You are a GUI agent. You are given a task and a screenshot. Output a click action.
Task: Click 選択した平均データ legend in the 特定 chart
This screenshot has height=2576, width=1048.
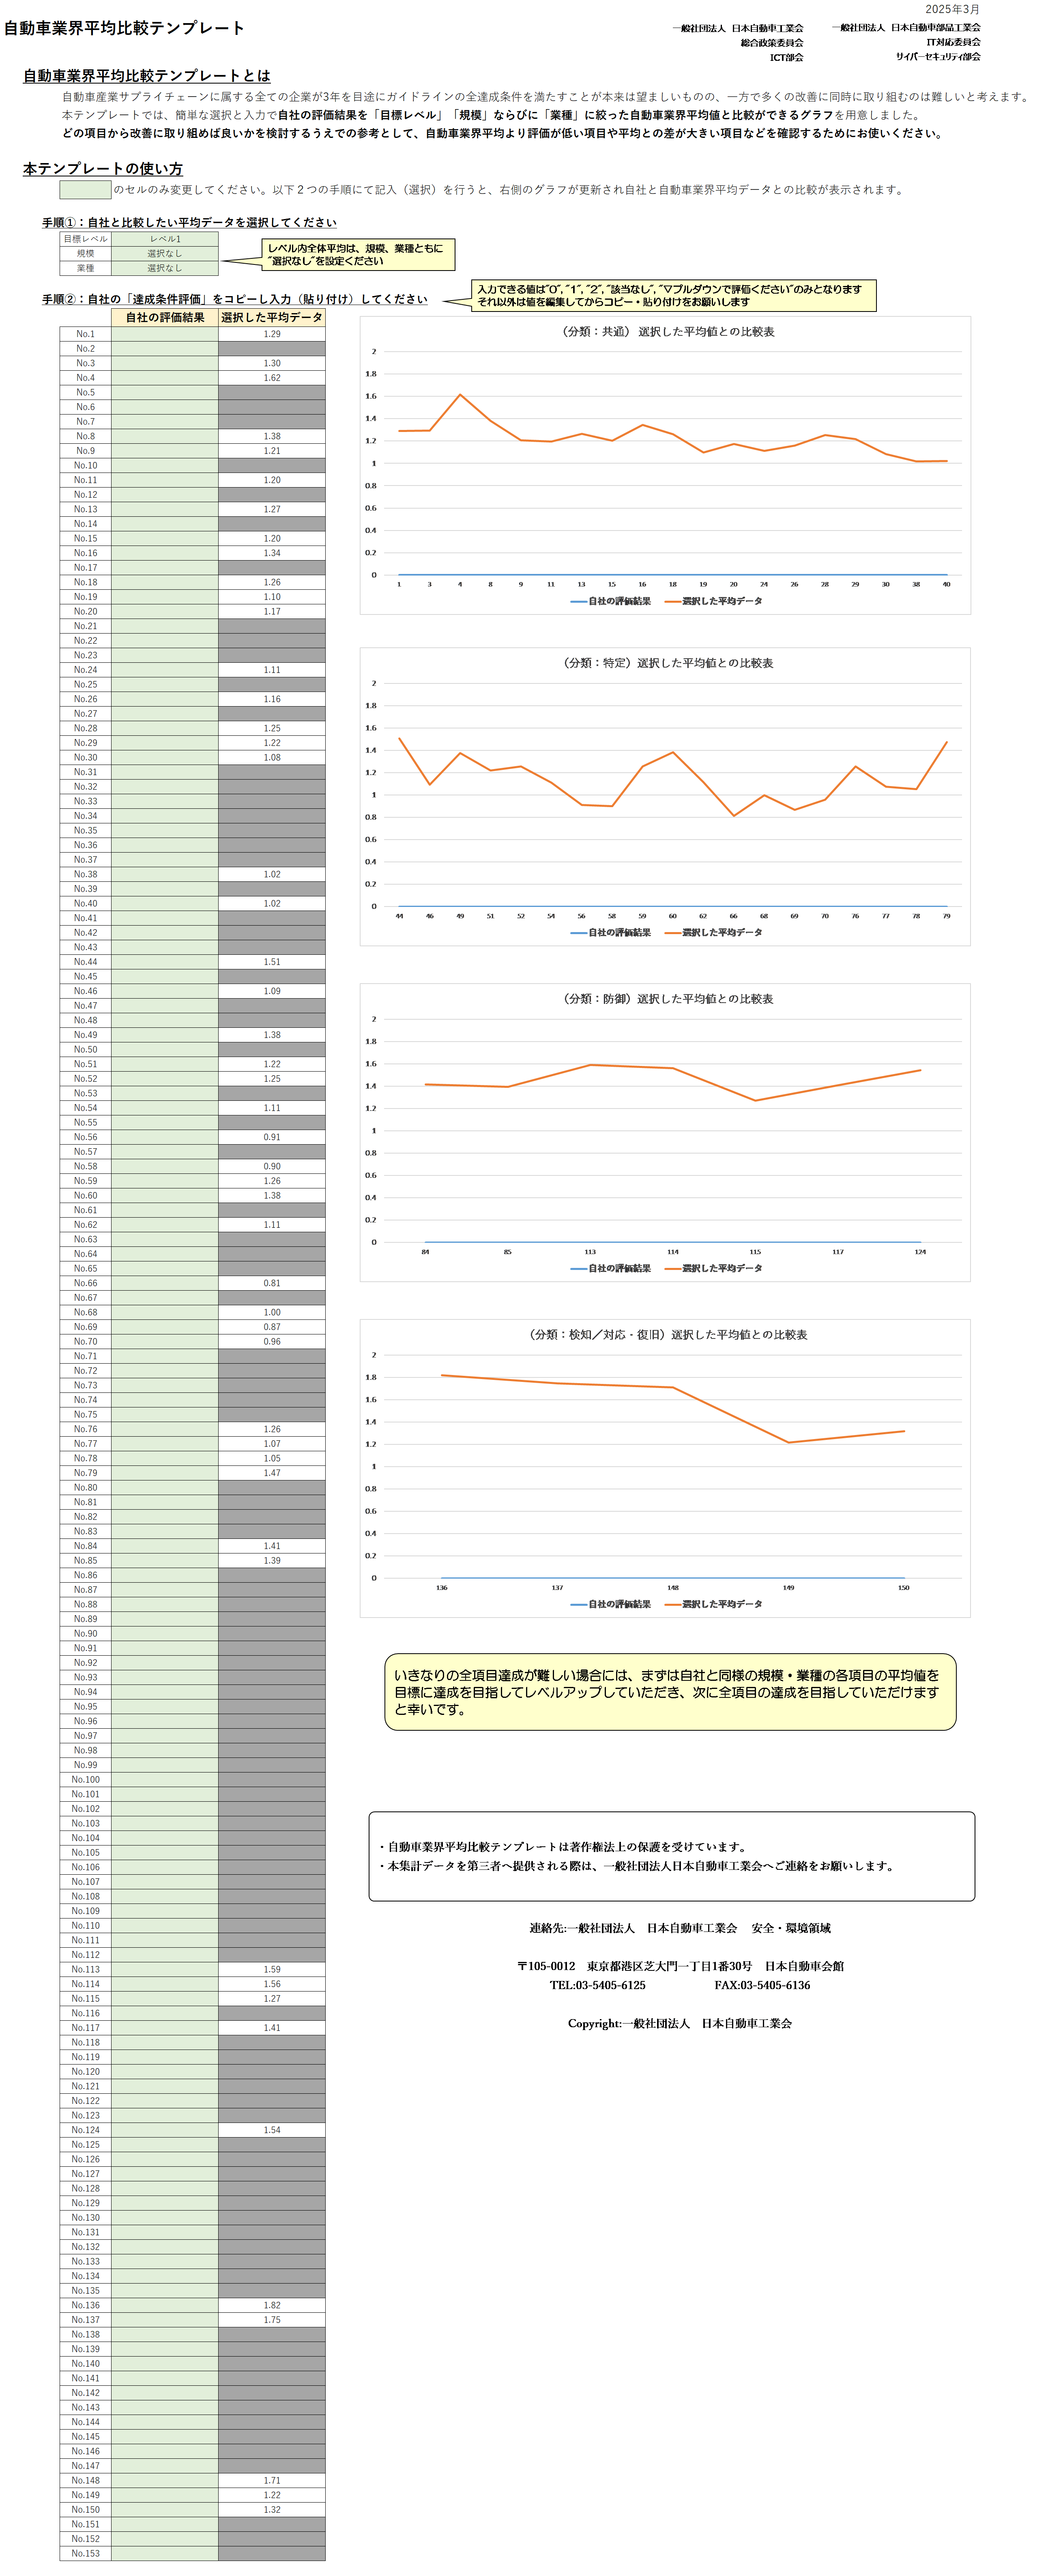[713, 932]
